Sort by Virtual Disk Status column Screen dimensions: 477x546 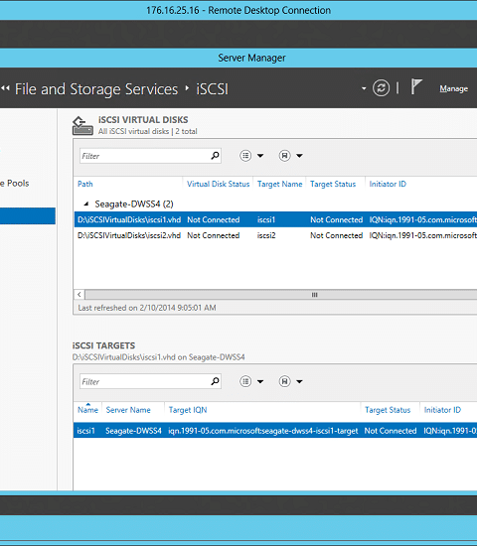219,184
